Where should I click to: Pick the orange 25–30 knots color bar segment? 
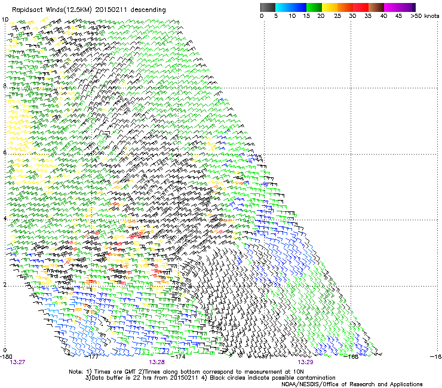point(345,7)
